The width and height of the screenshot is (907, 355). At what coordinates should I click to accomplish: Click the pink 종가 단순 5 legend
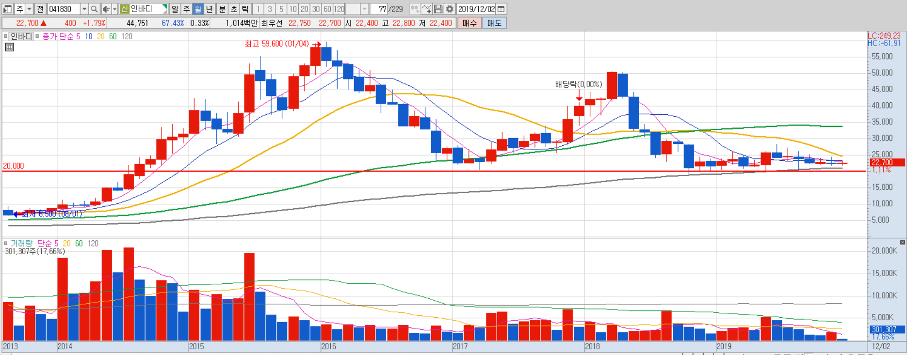click(61, 36)
